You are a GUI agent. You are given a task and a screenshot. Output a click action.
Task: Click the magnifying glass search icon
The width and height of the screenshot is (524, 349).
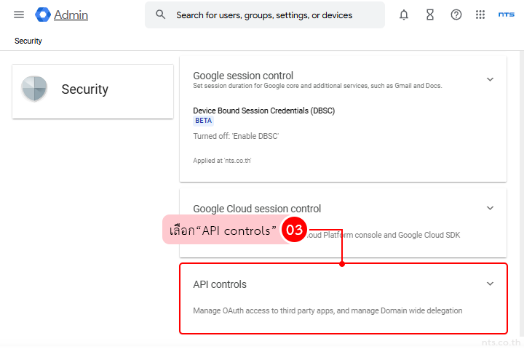point(161,15)
